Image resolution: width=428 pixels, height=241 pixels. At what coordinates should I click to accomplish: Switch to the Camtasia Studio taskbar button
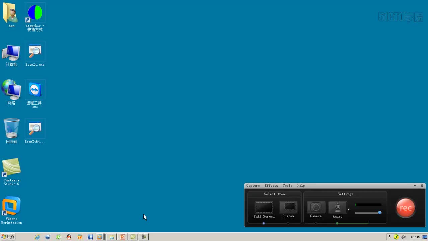click(133, 237)
